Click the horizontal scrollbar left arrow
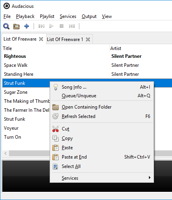Screen dimensions: 172x200 coord(5,153)
